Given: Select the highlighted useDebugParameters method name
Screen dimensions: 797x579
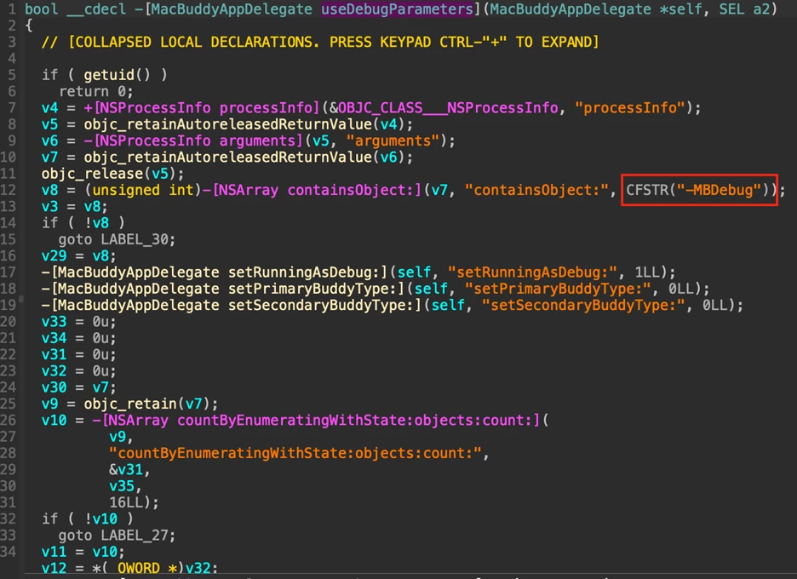Looking at the screenshot, I should [x=397, y=9].
